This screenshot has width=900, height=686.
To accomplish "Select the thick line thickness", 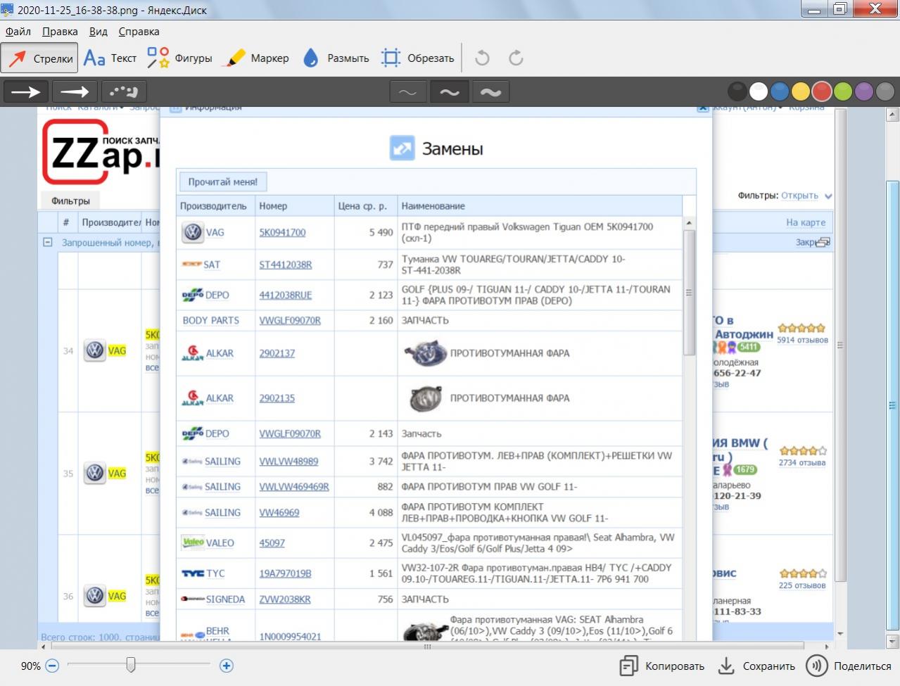I will pos(490,92).
